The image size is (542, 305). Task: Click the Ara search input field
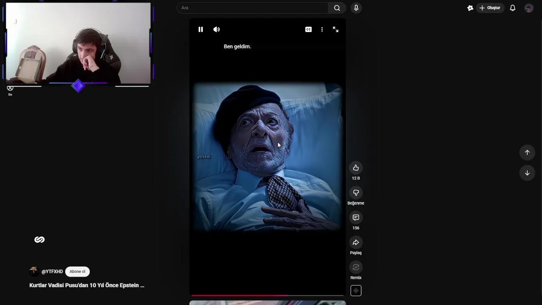(x=252, y=8)
